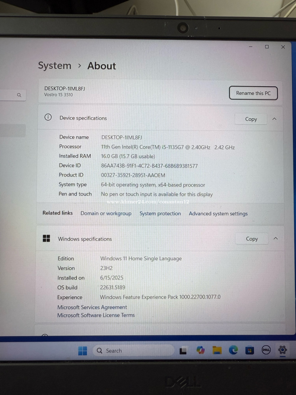Select the System type 64-bit value
Screen dimensions: 296x395
153,185
